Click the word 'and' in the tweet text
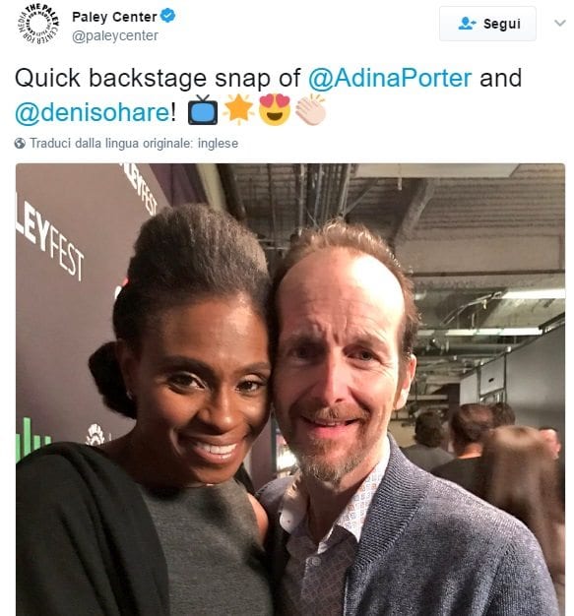Viewport: 574px width, 616px height. pos(500,78)
